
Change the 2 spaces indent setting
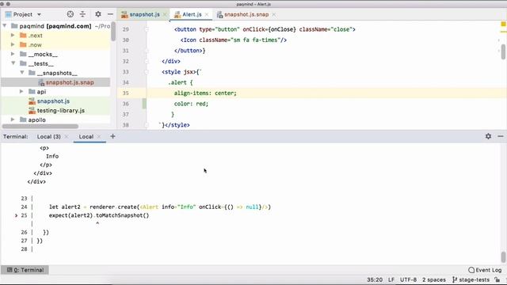(x=433, y=279)
